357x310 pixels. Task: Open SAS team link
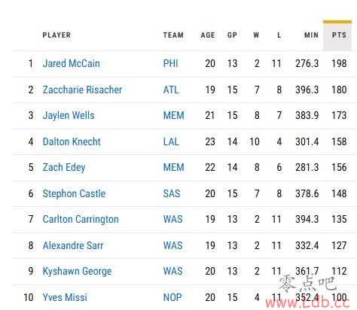172,193
